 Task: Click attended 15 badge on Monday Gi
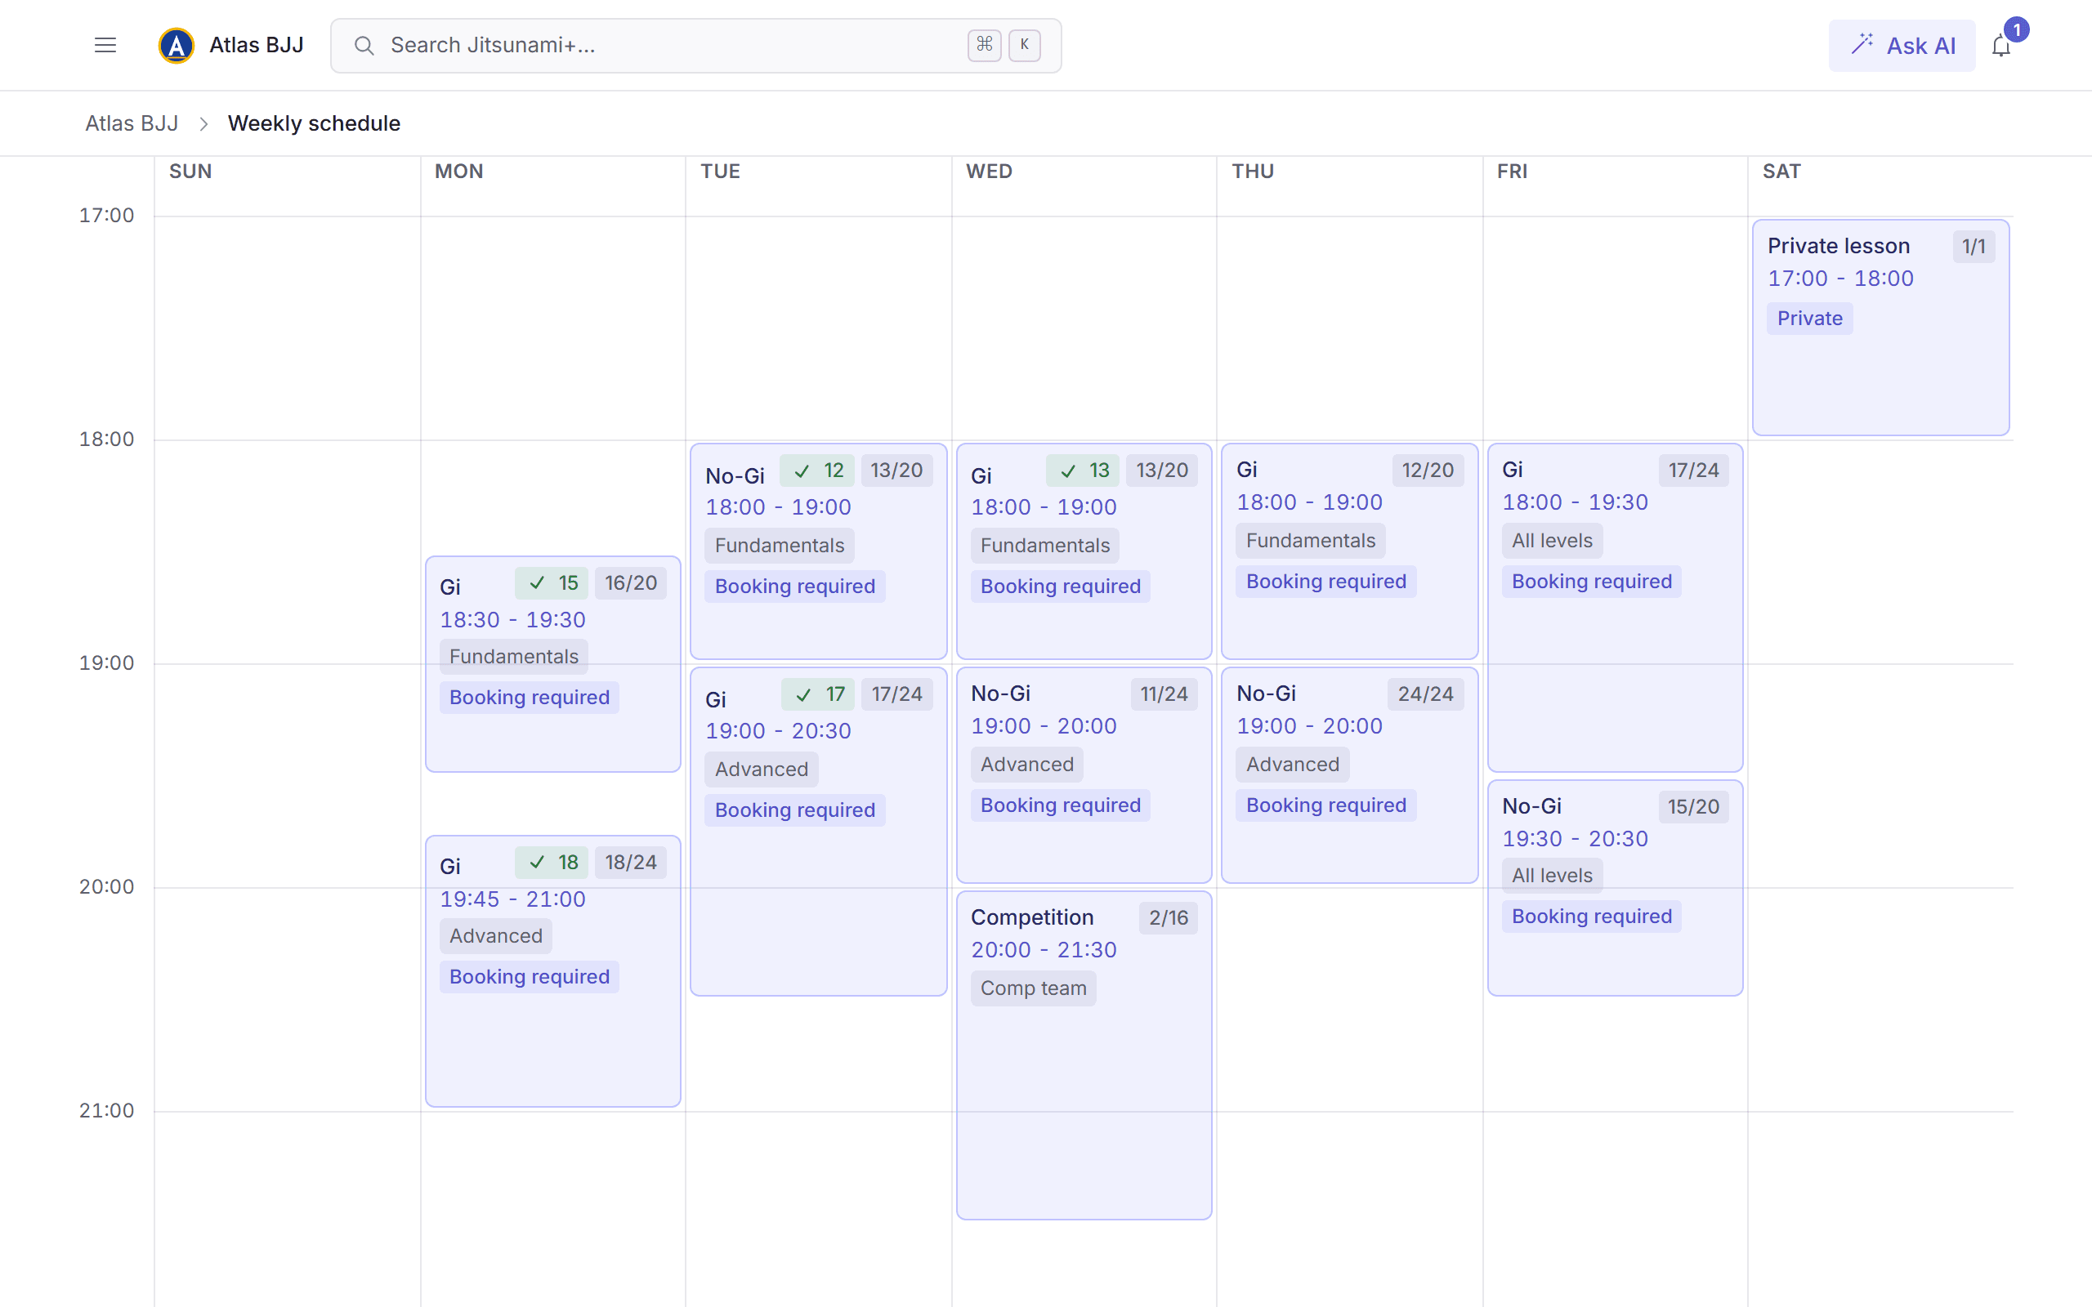(552, 582)
